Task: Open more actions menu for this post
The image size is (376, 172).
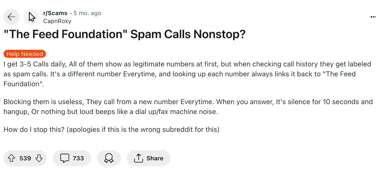Action: [x=373, y=17]
